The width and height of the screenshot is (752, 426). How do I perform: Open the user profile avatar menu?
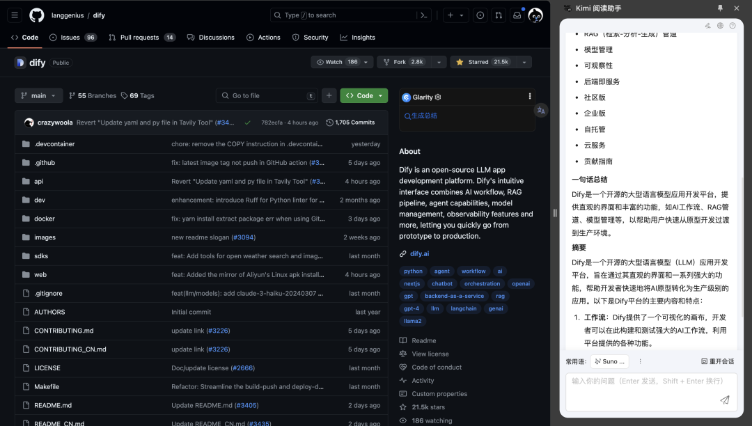click(x=535, y=15)
